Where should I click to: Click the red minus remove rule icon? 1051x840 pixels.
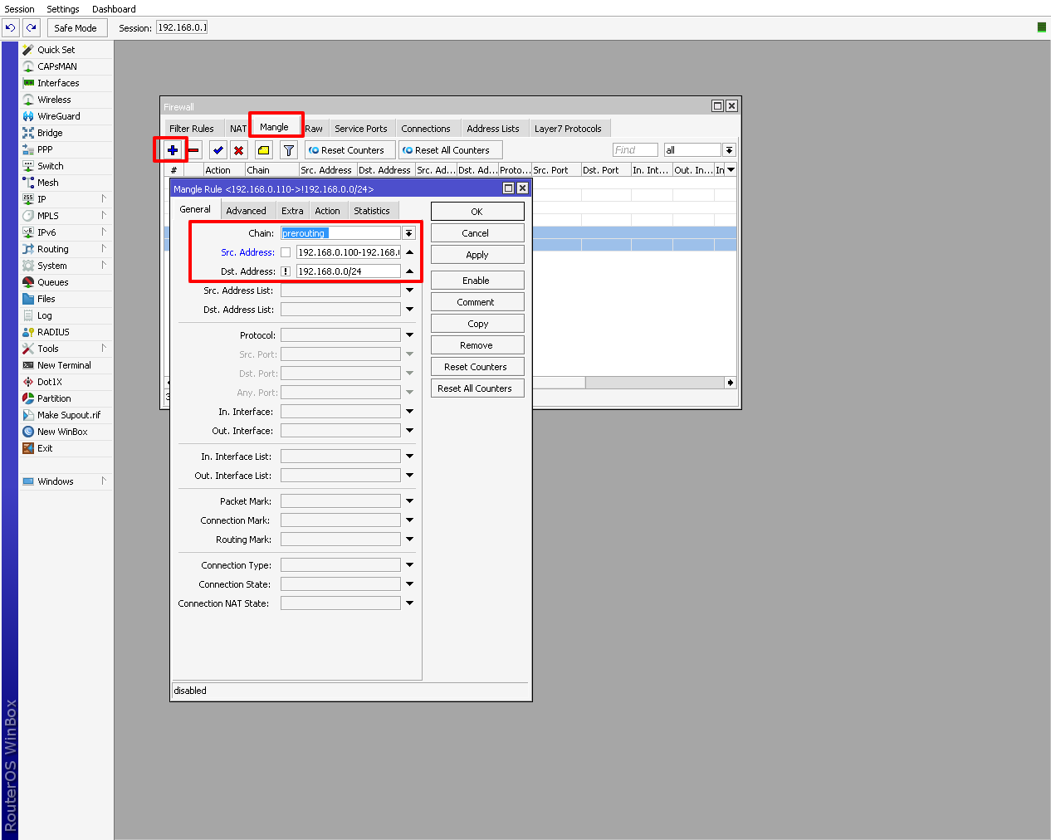[193, 150]
